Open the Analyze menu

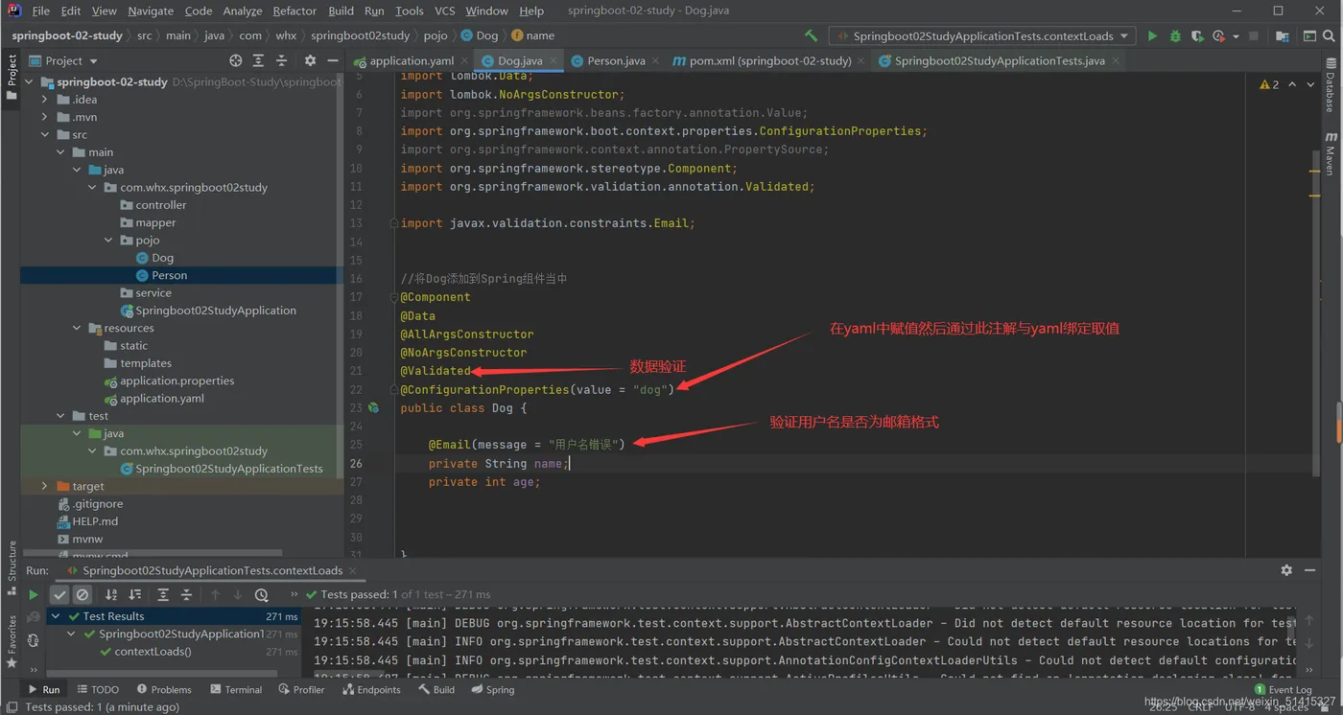click(x=242, y=11)
